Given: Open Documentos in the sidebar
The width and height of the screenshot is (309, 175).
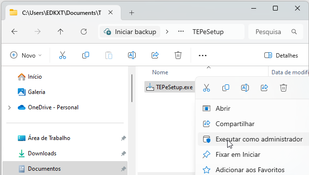Looking at the screenshot, I should (44, 169).
